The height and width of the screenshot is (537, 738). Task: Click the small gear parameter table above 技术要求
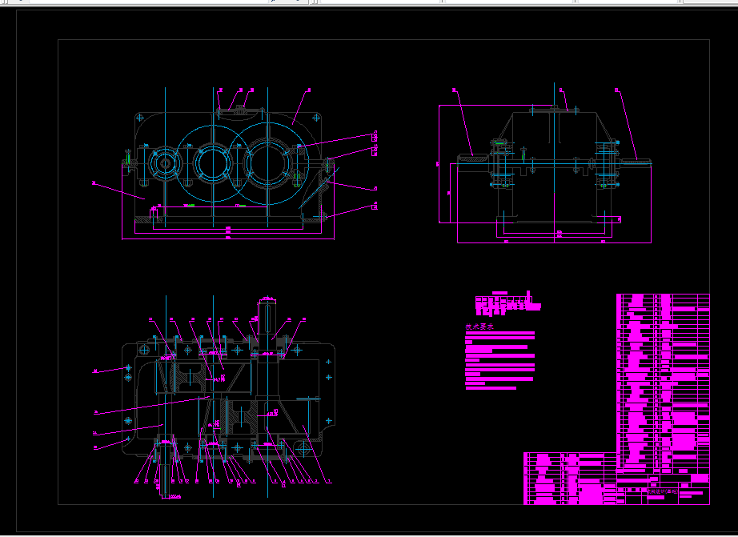[507, 303]
